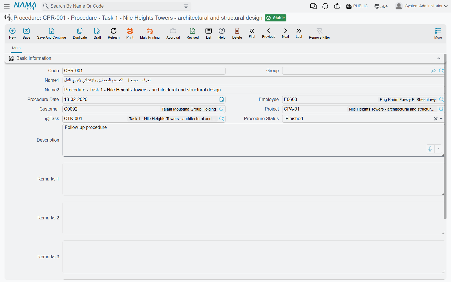Viewport: 451px width, 282px height.
Task: Expand the System Administrator user menu
Action: point(421,6)
